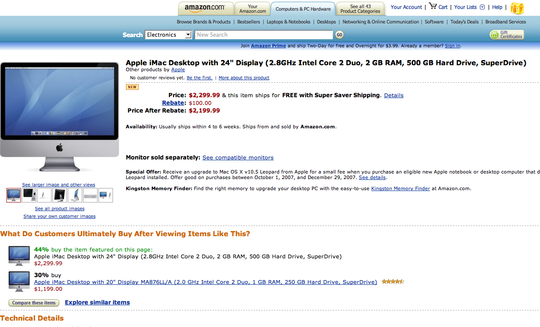Open the Electronics search category dropdown

click(168, 35)
